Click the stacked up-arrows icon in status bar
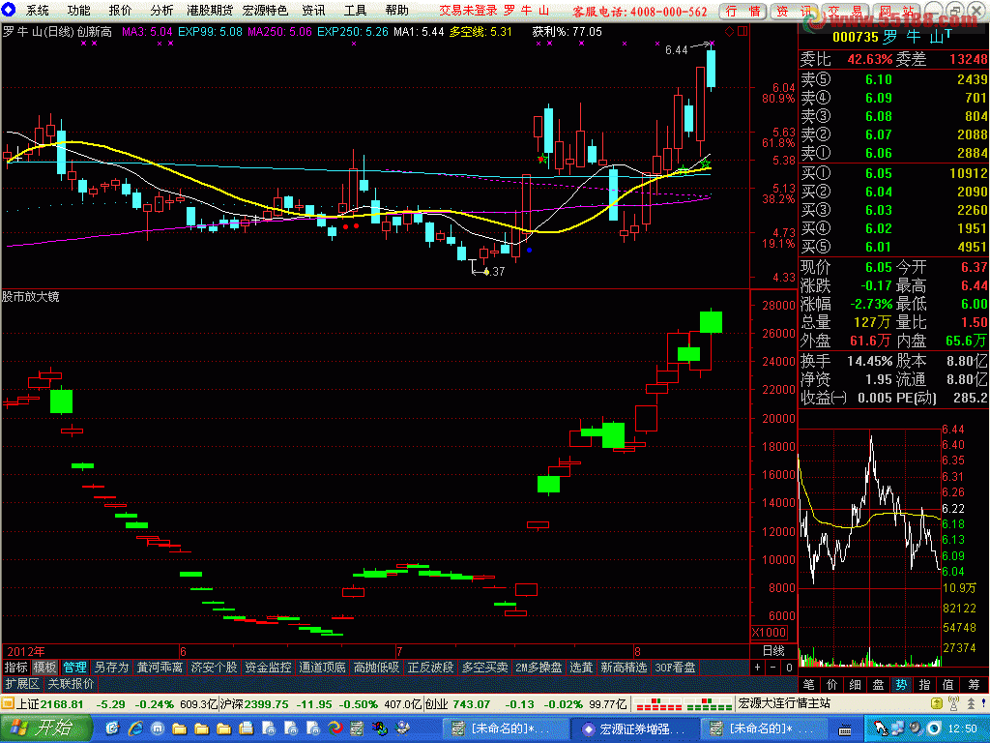The width and height of the screenshot is (990, 743). click(971, 703)
